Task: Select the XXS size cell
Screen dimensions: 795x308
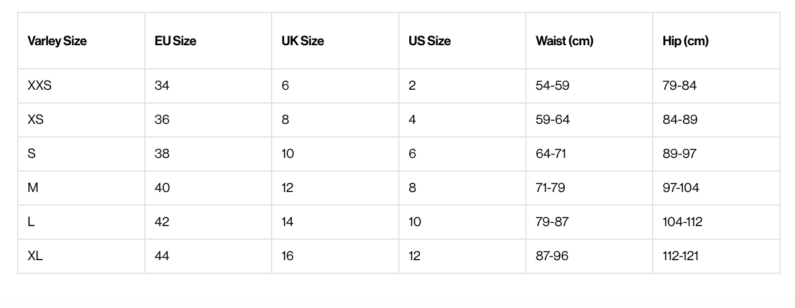Action: coord(39,86)
